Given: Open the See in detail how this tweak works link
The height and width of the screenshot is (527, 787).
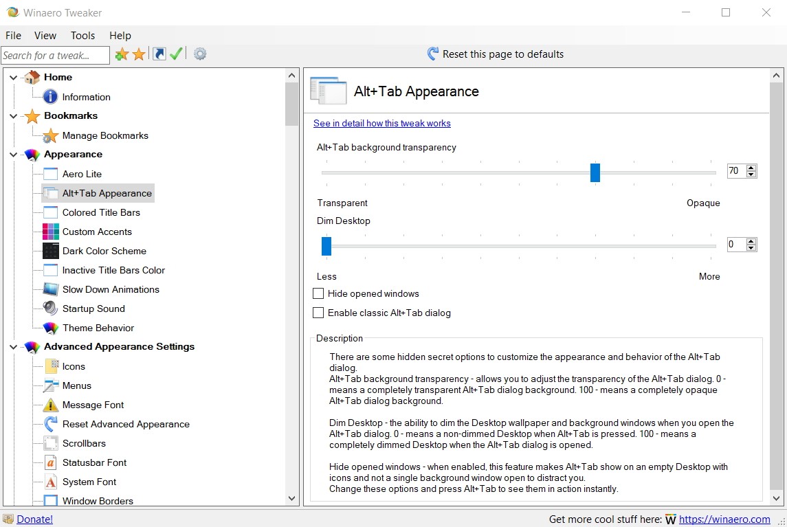Looking at the screenshot, I should [x=381, y=123].
